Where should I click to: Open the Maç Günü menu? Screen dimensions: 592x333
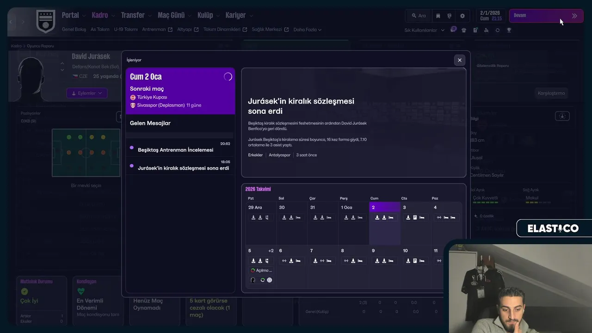coord(171,15)
